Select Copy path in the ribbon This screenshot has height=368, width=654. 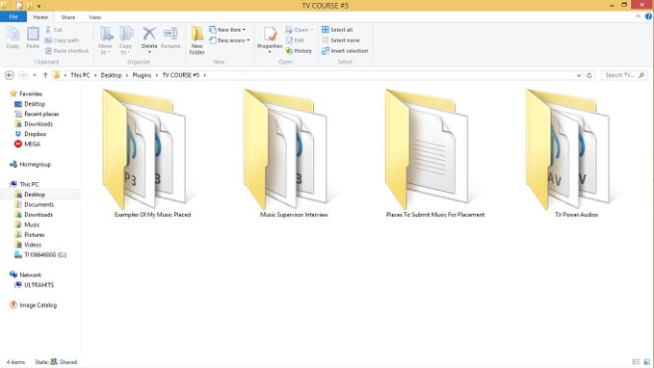point(62,40)
